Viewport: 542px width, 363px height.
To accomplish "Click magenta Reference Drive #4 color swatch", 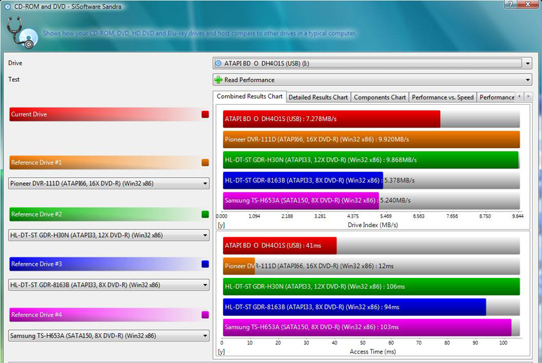I will tap(205, 315).
